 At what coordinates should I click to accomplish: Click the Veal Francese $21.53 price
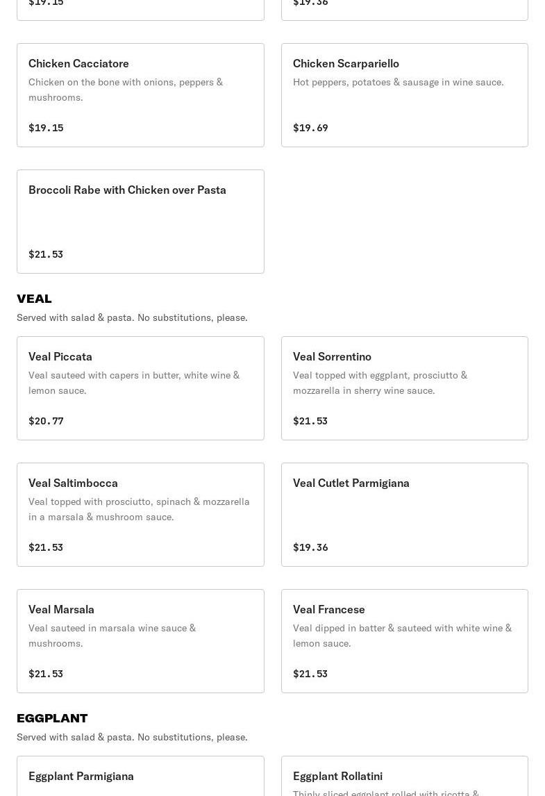pos(310,674)
